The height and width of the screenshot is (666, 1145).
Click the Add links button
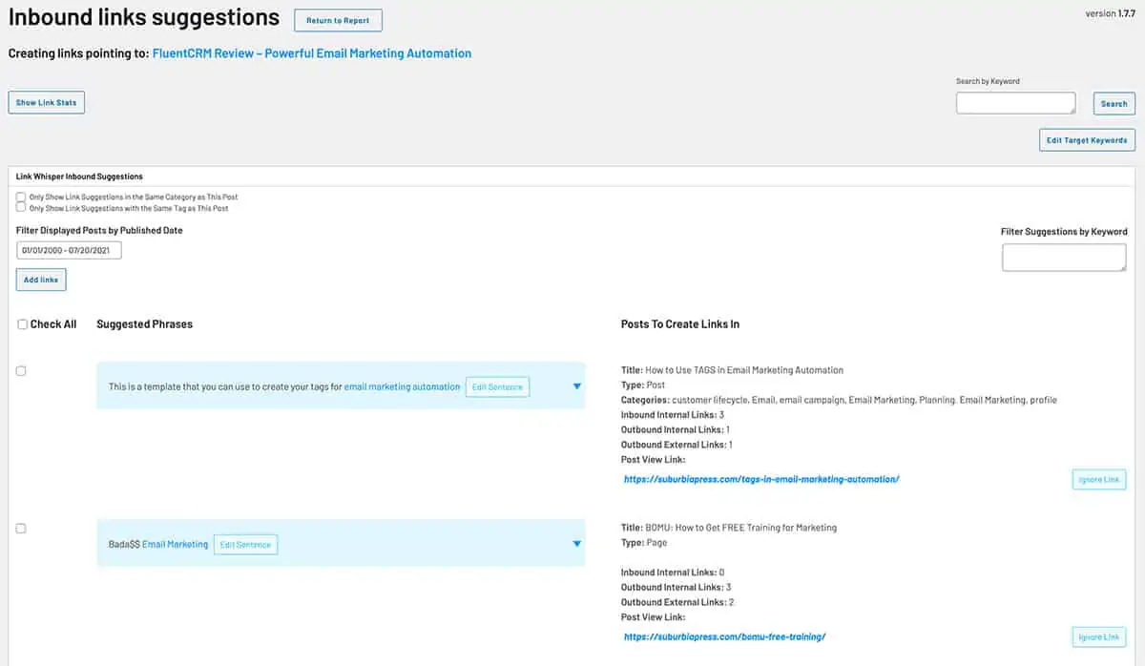[41, 280]
